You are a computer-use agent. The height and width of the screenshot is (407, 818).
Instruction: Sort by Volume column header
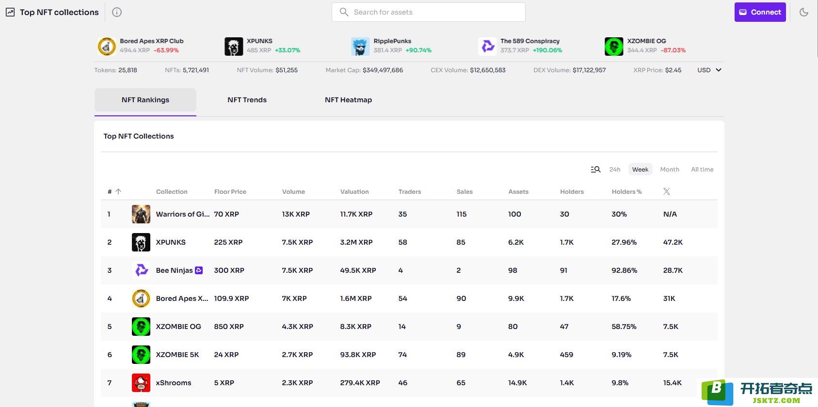coord(293,192)
